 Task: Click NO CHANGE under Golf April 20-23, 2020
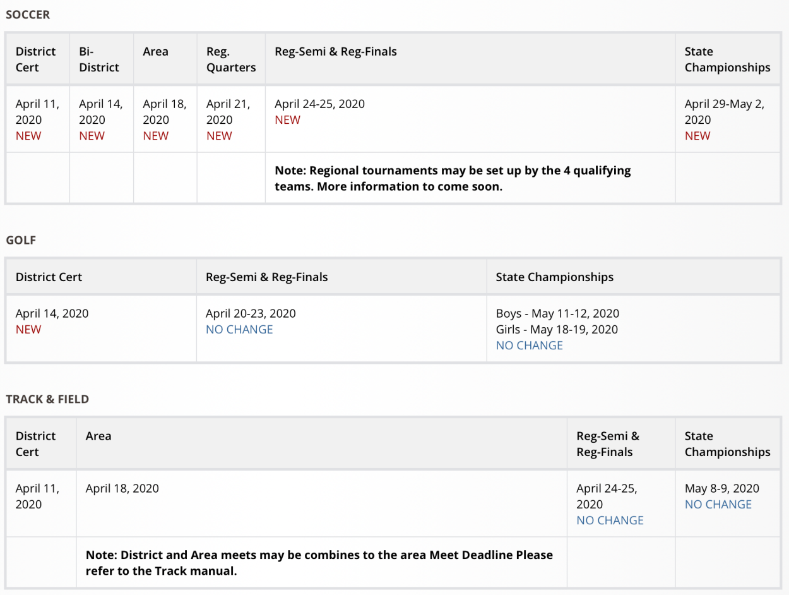point(239,329)
